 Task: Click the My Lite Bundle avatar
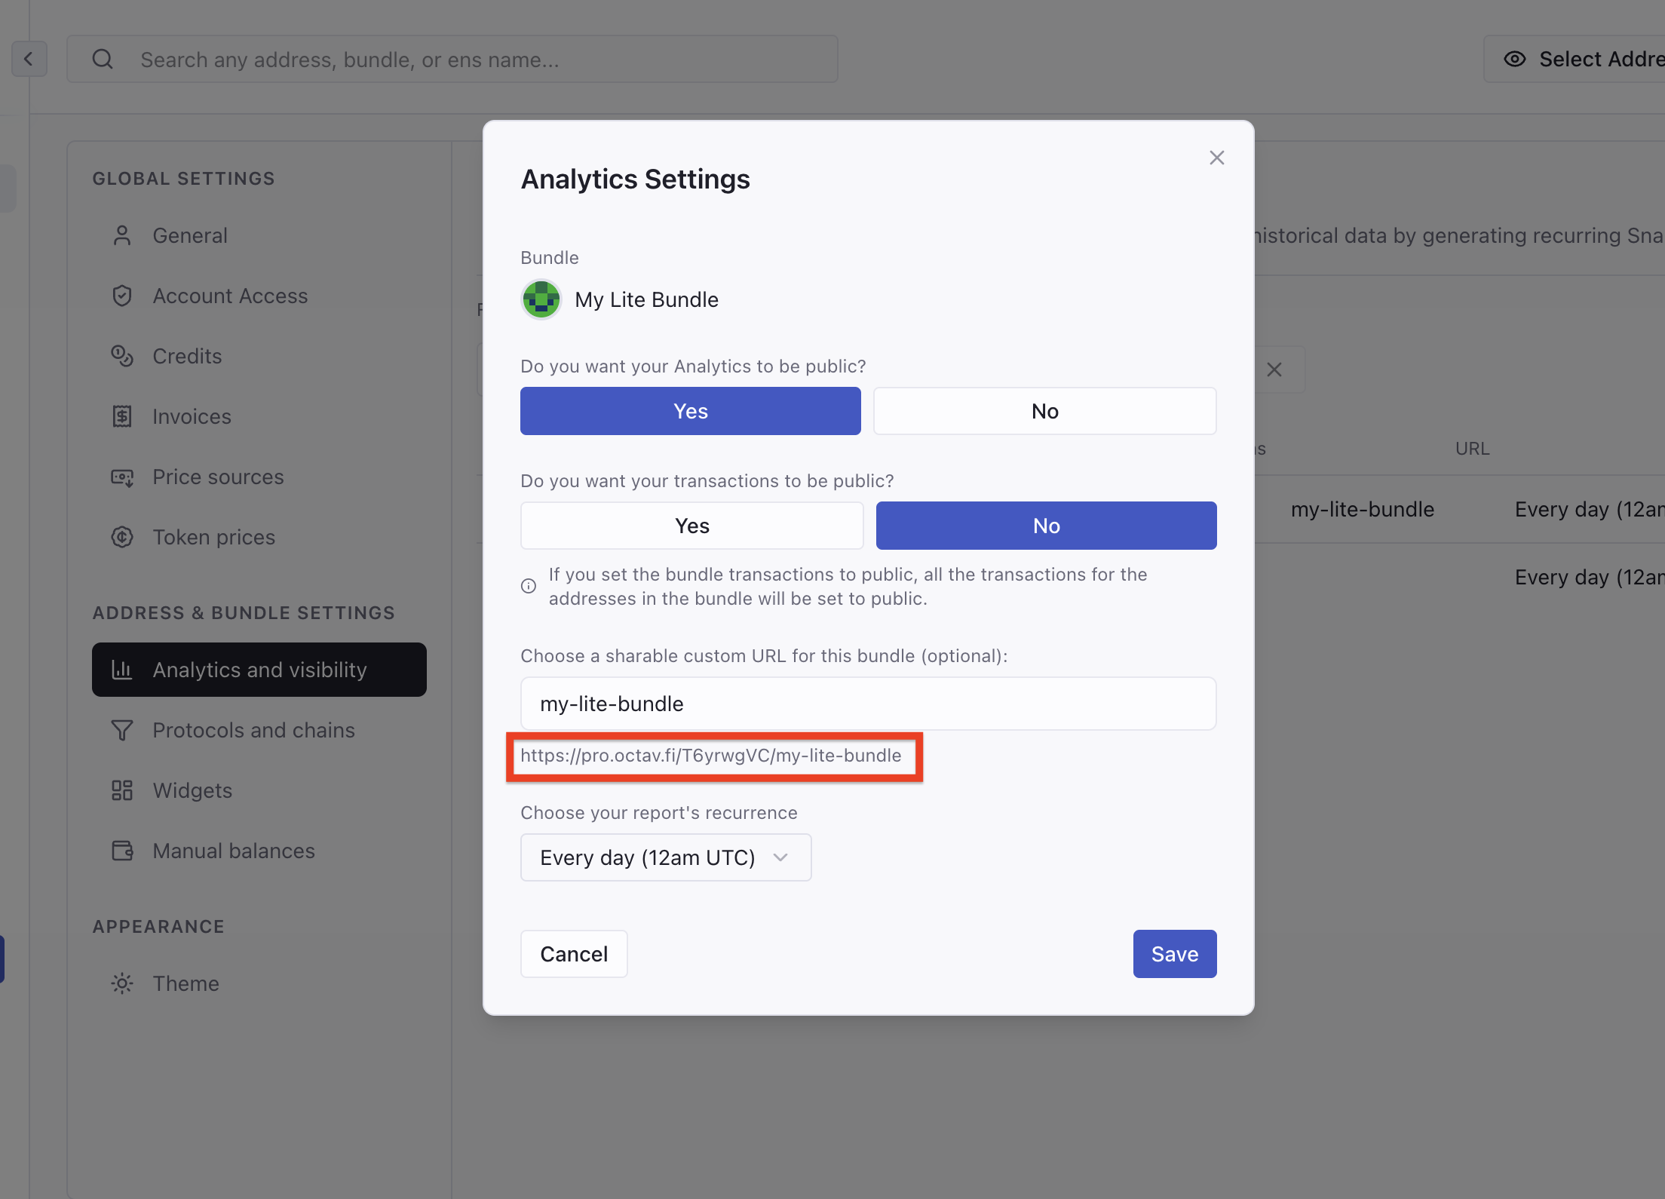point(541,299)
